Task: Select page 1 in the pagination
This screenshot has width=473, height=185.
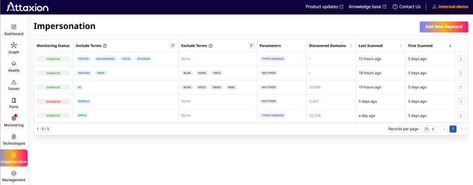Action: [x=453, y=129]
